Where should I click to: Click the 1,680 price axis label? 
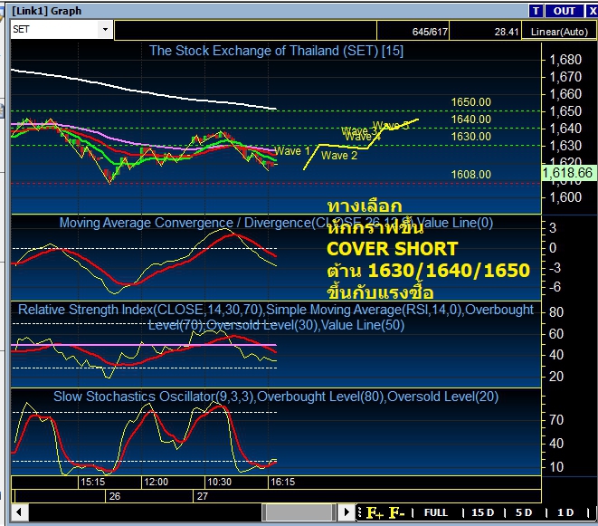pos(565,60)
